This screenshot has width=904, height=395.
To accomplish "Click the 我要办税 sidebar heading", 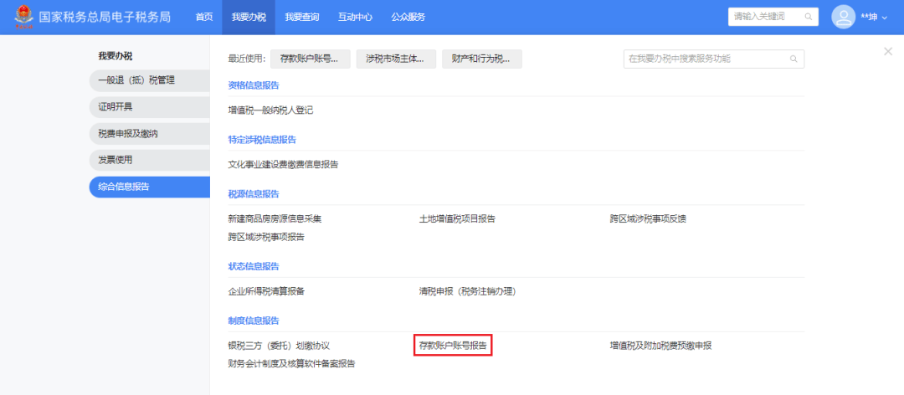I will (x=116, y=56).
